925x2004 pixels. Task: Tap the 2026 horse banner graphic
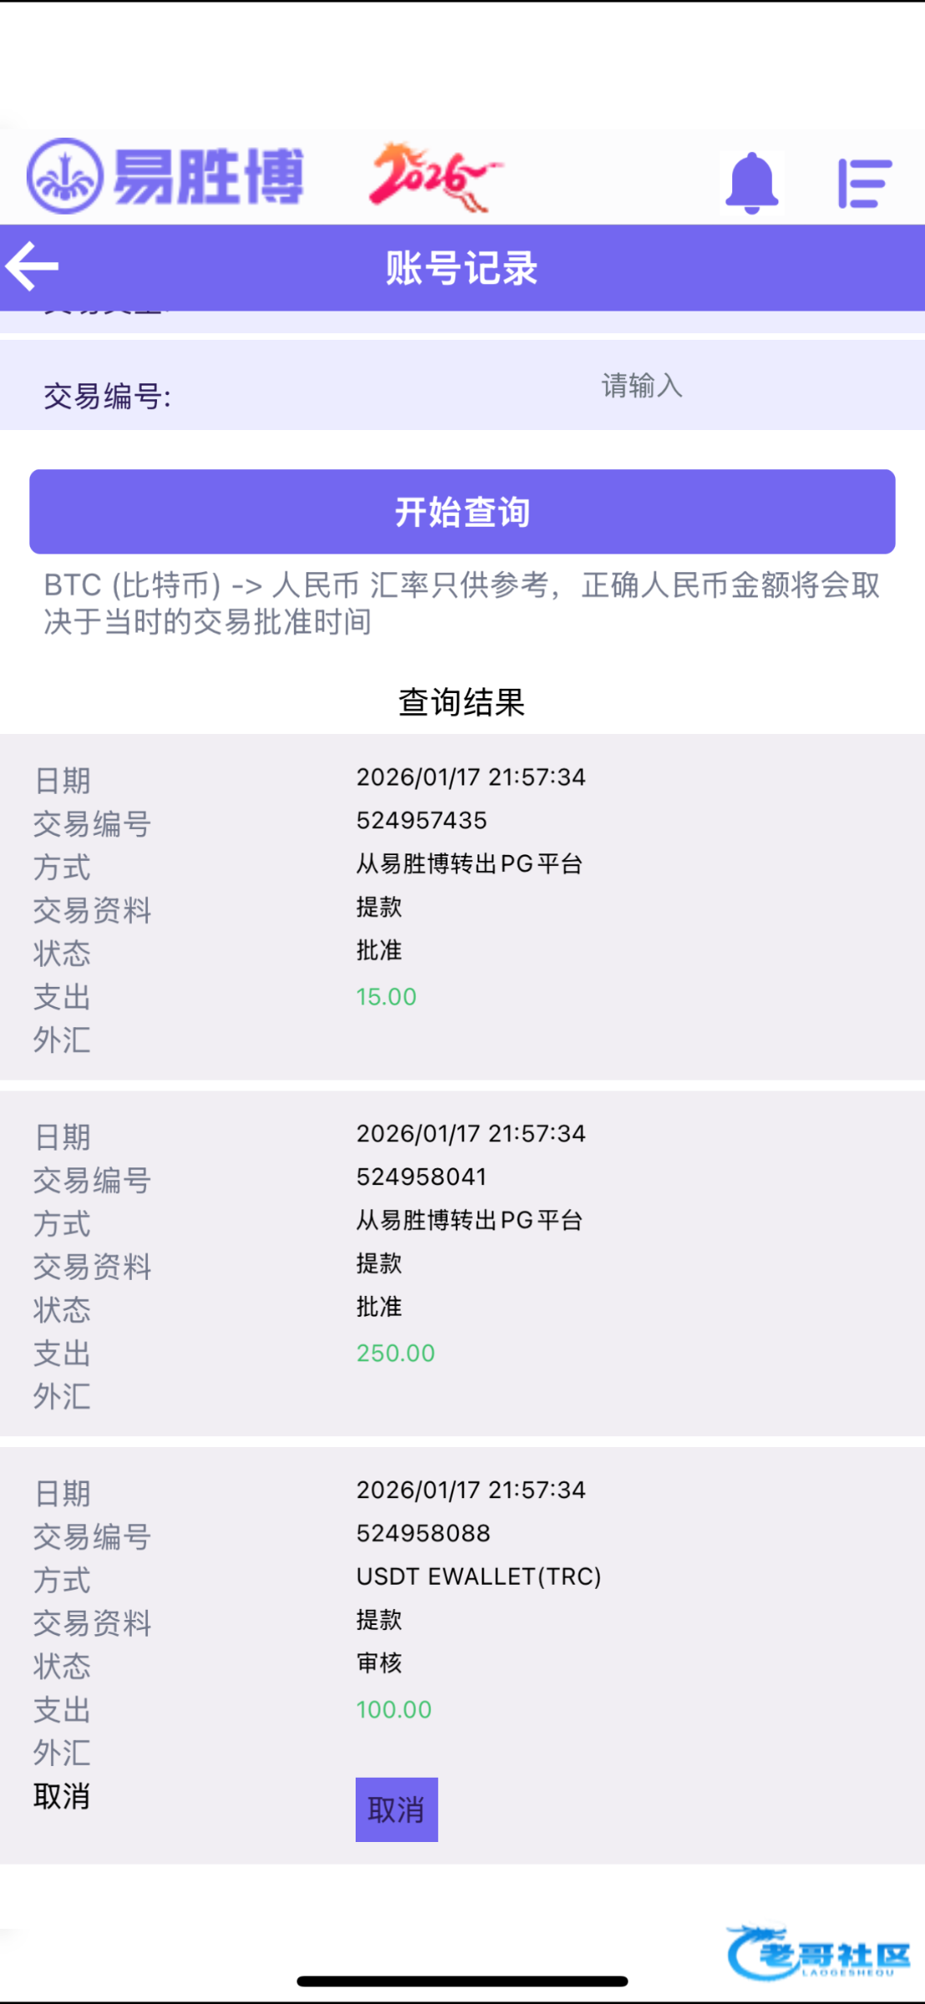tap(435, 176)
